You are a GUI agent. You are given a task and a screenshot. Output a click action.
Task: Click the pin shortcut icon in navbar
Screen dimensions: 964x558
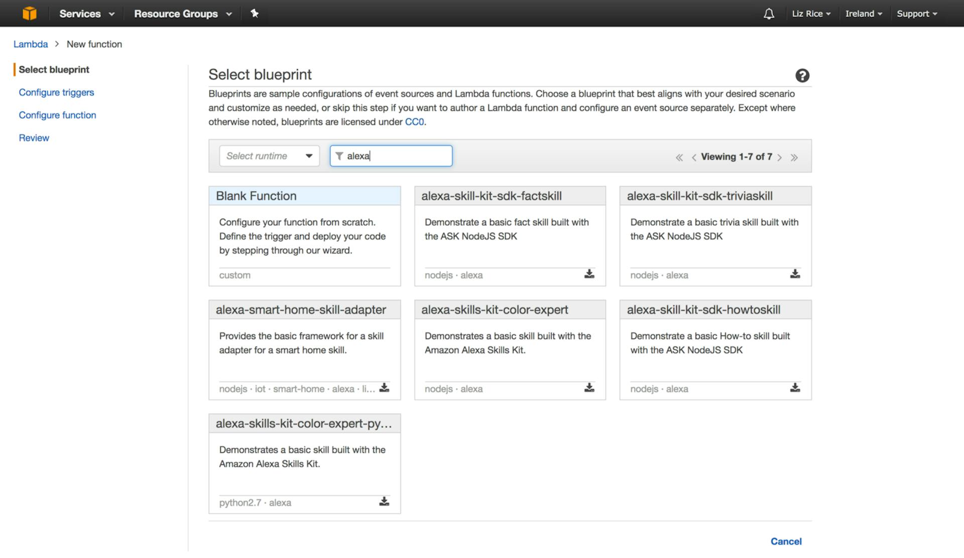pos(255,14)
